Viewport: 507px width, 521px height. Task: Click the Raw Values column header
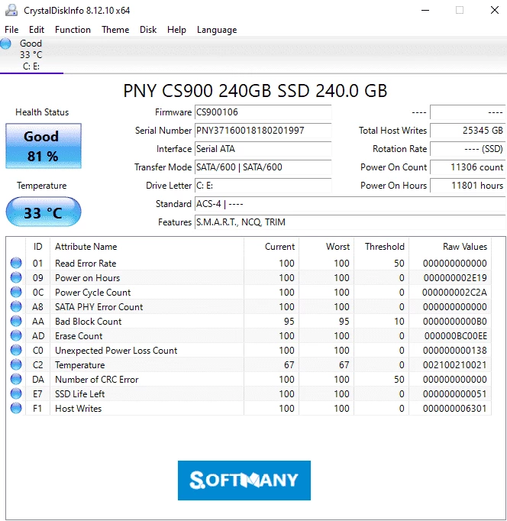pyautogui.click(x=464, y=247)
